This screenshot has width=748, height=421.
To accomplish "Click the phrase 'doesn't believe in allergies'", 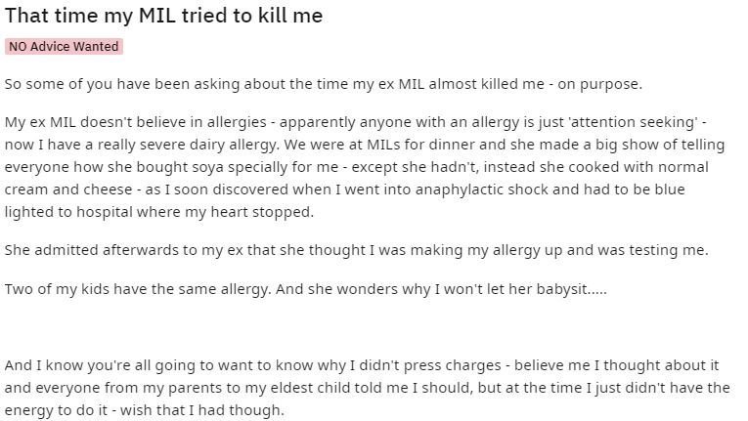I will tap(173, 122).
